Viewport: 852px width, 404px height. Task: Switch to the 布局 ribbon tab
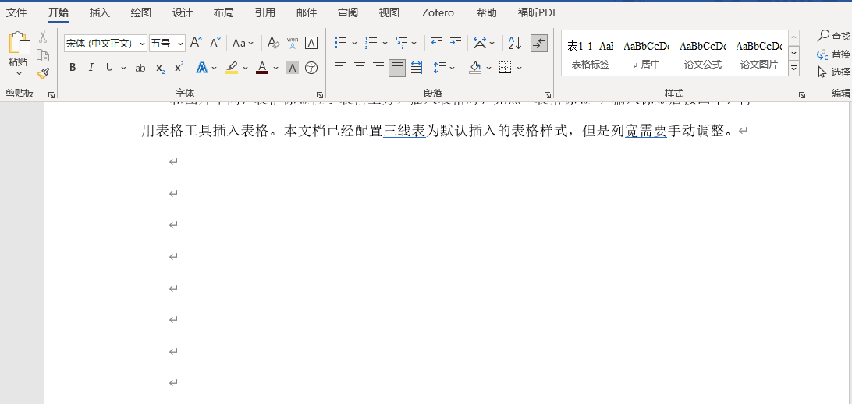point(223,12)
